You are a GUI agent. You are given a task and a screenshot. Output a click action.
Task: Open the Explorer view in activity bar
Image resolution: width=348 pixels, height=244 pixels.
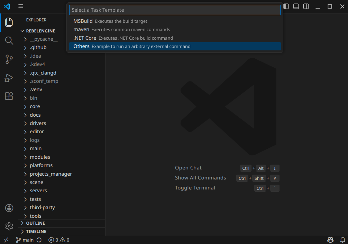9,22
